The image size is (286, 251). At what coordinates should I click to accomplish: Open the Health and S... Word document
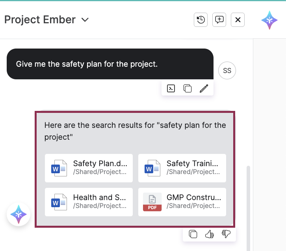coord(89,202)
